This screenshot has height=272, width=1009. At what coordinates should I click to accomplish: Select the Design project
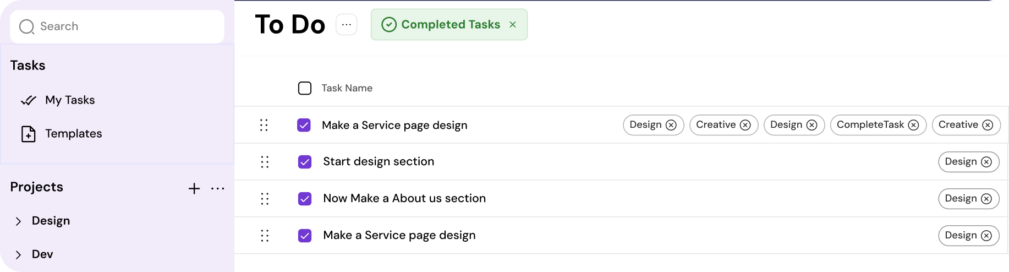(x=51, y=221)
